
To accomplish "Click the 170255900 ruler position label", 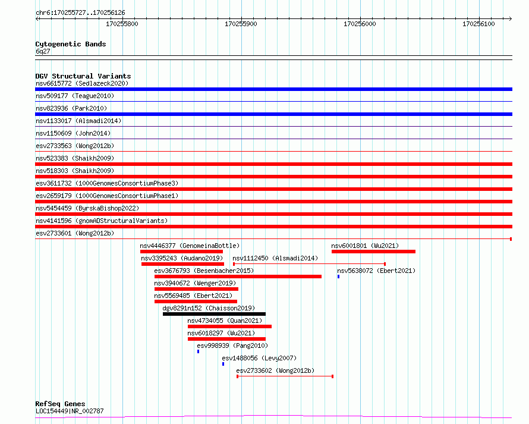I will coord(241,24).
